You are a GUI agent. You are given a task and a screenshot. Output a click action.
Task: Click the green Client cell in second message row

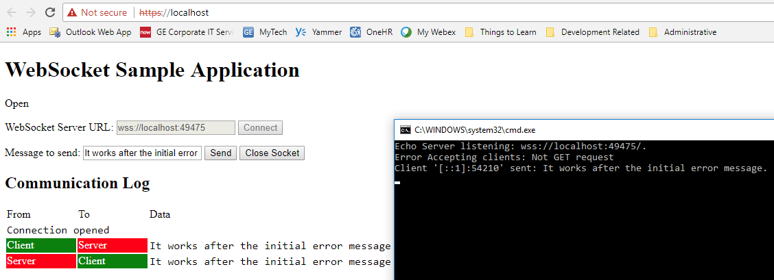(113, 262)
